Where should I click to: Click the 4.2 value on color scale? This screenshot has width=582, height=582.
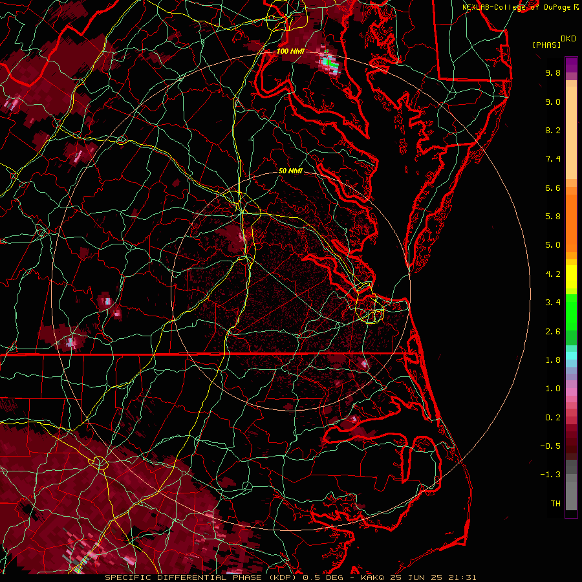(553, 274)
